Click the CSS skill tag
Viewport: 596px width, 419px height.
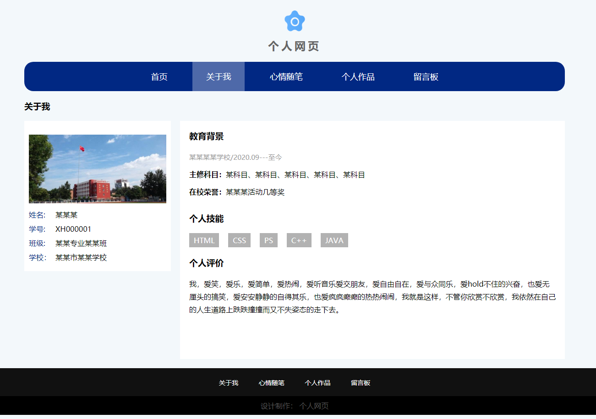click(239, 240)
